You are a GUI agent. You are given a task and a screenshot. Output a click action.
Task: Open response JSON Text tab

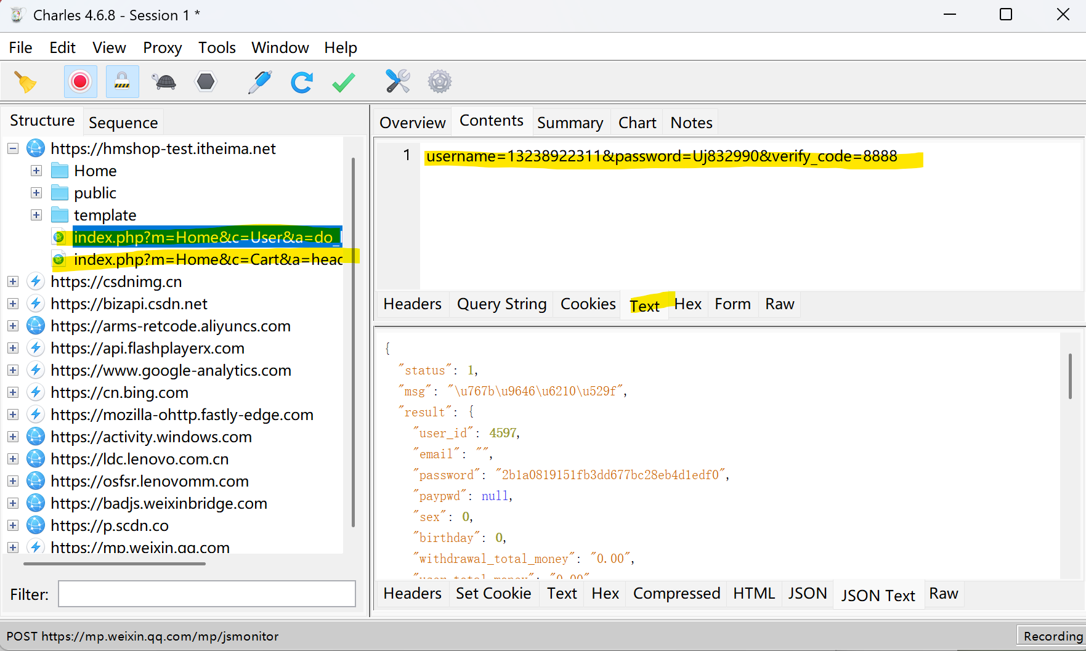click(878, 596)
